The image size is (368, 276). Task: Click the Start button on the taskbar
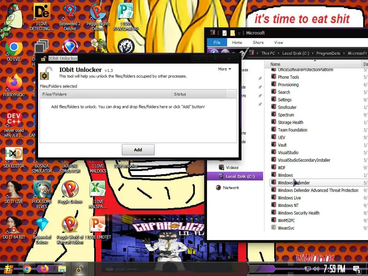9,269
